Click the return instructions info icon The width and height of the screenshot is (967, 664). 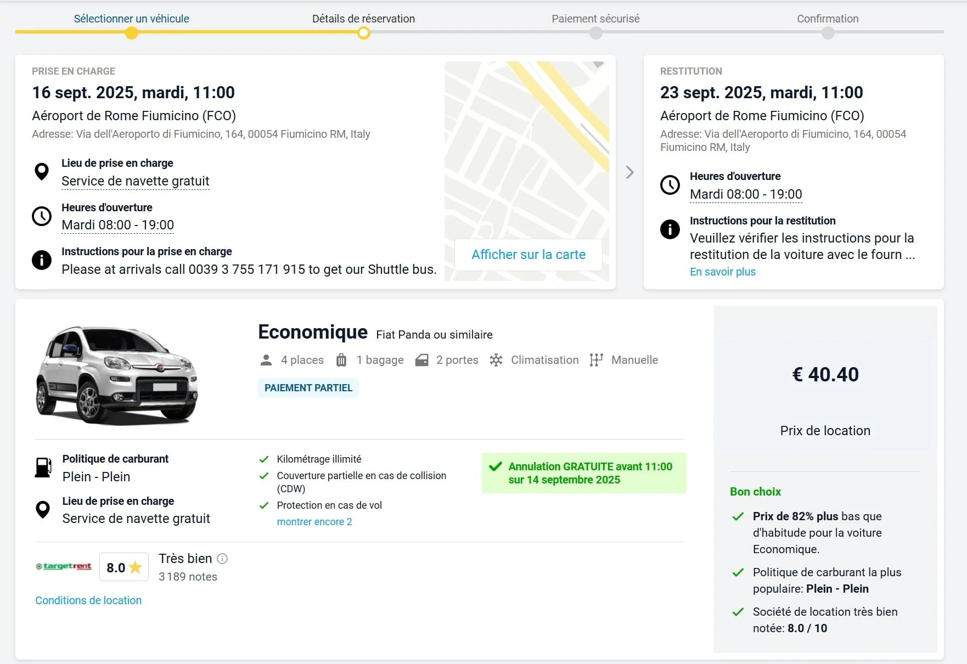pyautogui.click(x=670, y=229)
